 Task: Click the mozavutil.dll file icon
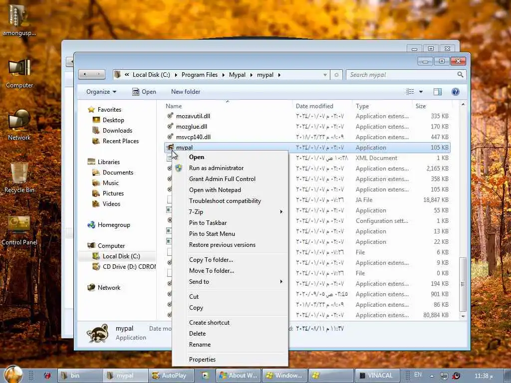click(170, 116)
